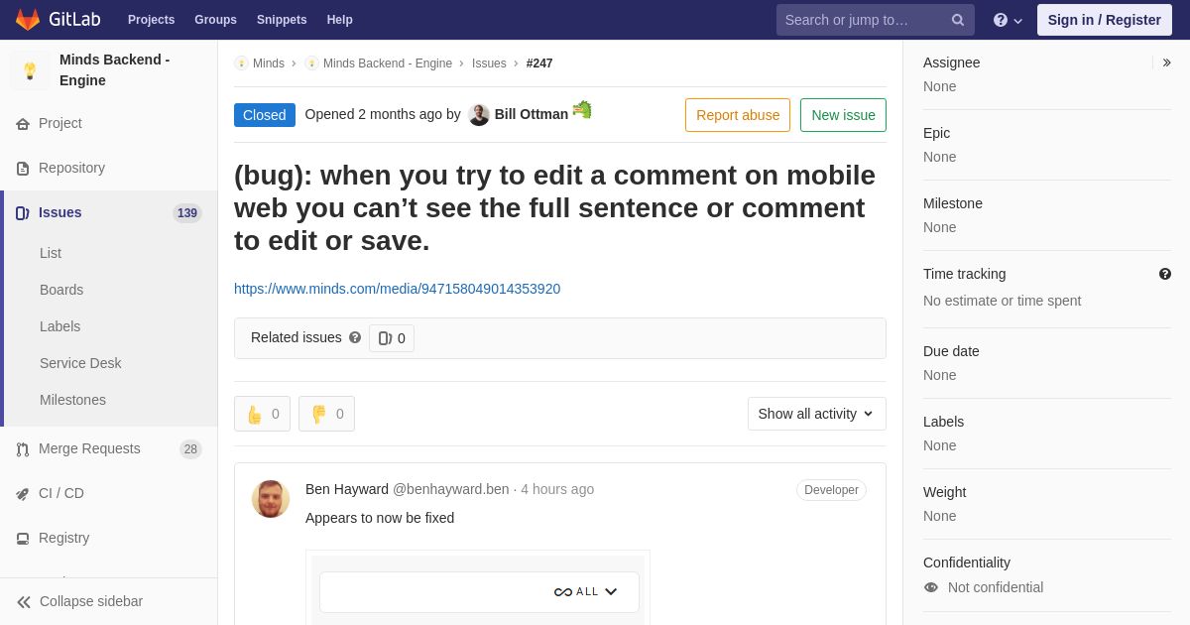Viewport: 1190px width, 625px height.
Task: Toggle the thumbs down reaction
Action: tap(326, 414)
